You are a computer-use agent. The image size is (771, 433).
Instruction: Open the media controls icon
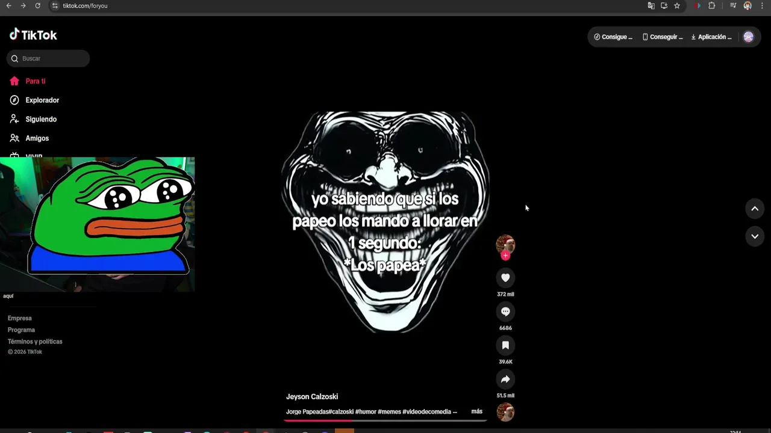click(x=733, y=5)
